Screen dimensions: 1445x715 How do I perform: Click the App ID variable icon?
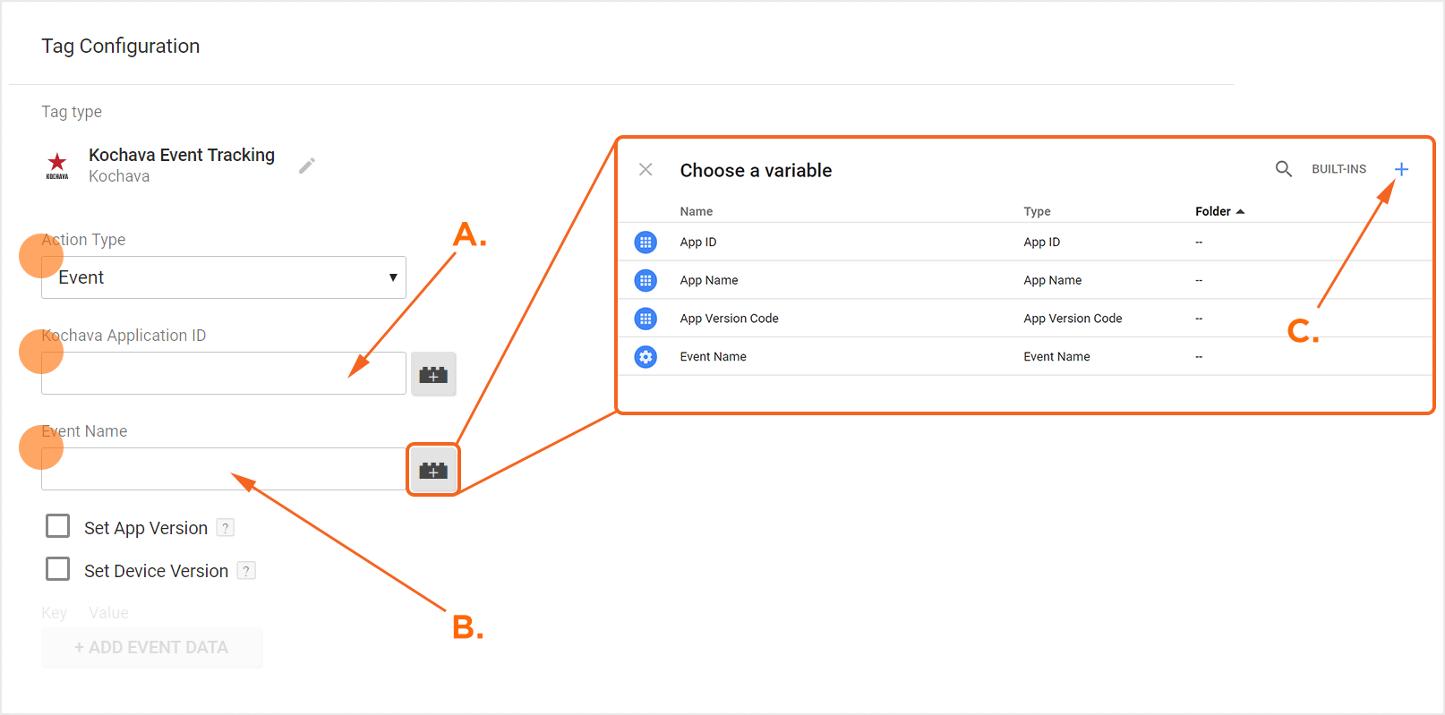[646, 243]
